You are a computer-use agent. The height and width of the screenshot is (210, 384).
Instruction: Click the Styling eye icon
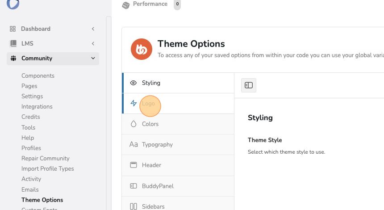133,83
